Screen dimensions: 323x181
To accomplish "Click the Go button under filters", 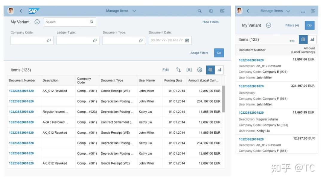I will coord(219,53).
